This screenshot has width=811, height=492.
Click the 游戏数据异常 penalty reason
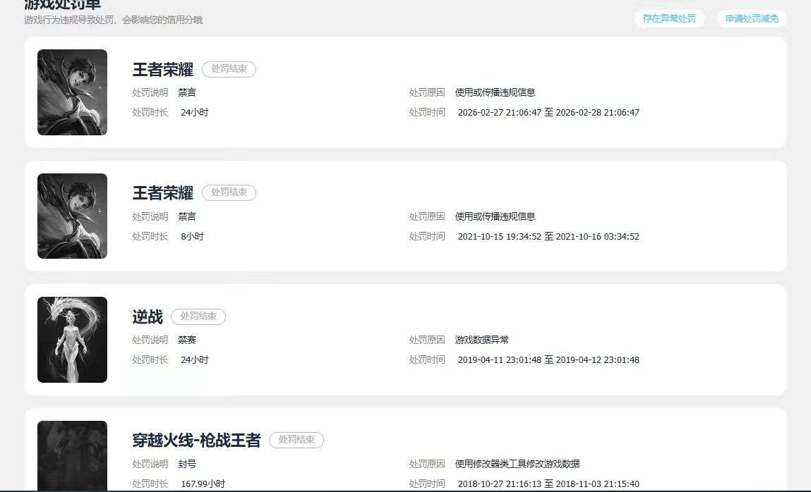[481, 340]
